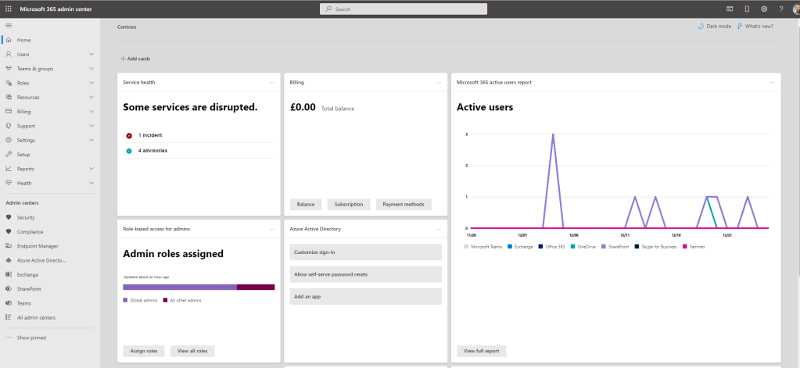Click the help question mark icon
This screenshot has width=800, height=368.
(780, 9)
